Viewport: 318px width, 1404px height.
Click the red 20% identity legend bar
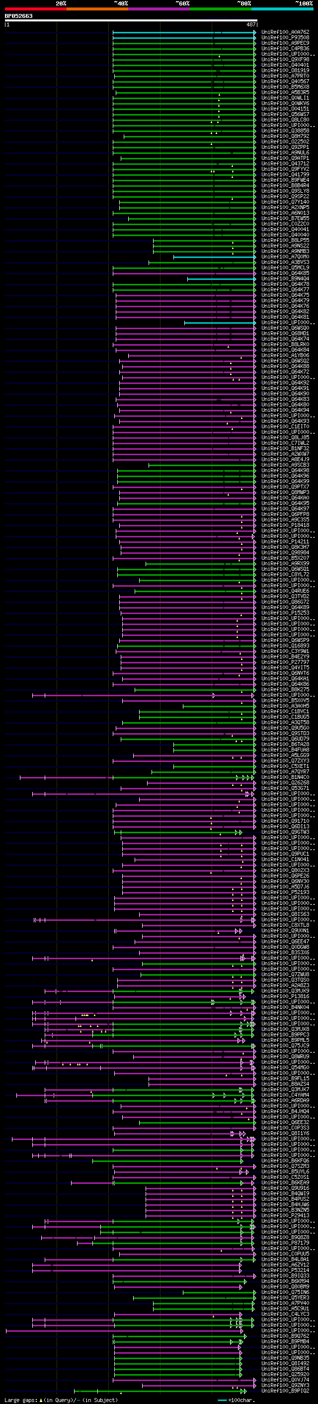click(36, 9)
